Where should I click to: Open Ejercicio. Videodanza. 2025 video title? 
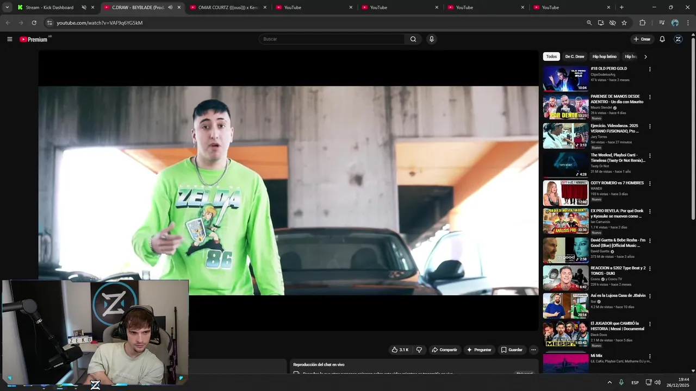pos(615,128)
